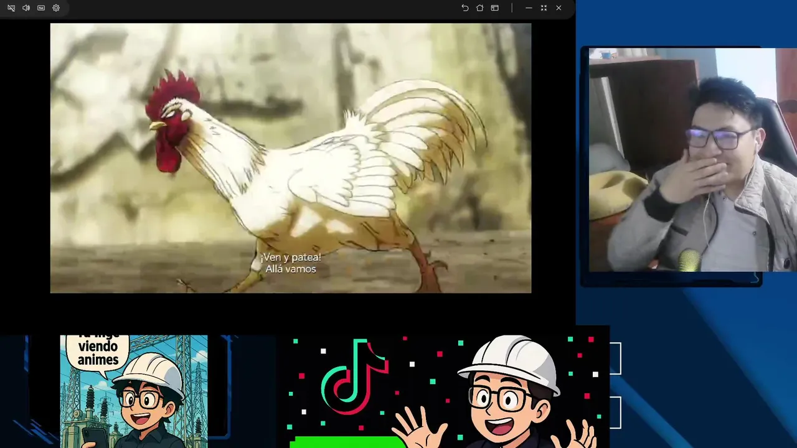Go to home with the house icon
797x448 pixels.
[x=479, y=8]
